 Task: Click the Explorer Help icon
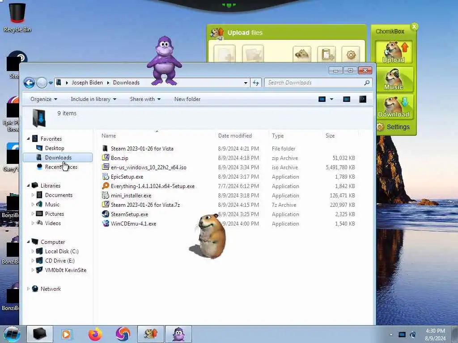362,99
